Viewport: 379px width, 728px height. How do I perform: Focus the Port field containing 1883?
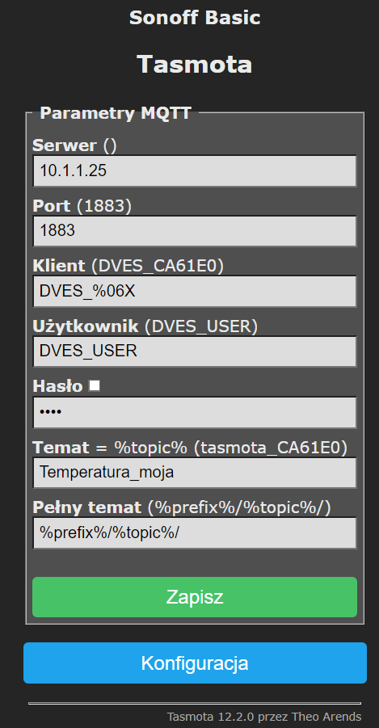pos(195,231)
